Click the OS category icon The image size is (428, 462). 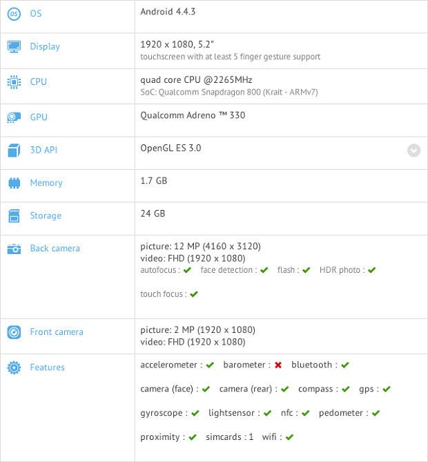point(14,14)
